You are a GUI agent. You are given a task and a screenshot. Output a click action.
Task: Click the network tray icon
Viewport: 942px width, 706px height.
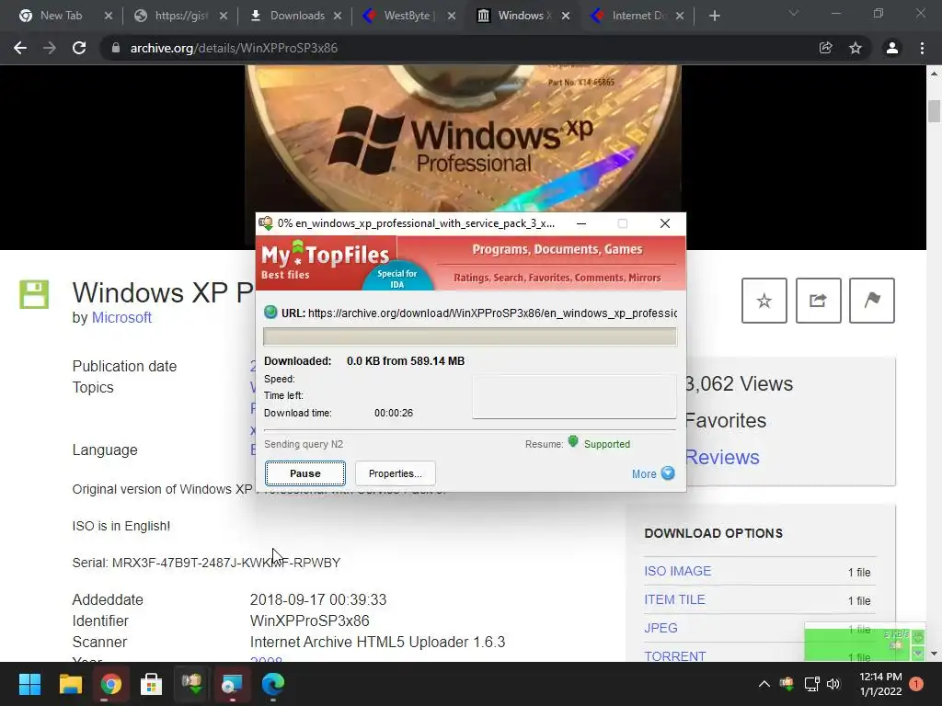(811, 684)
